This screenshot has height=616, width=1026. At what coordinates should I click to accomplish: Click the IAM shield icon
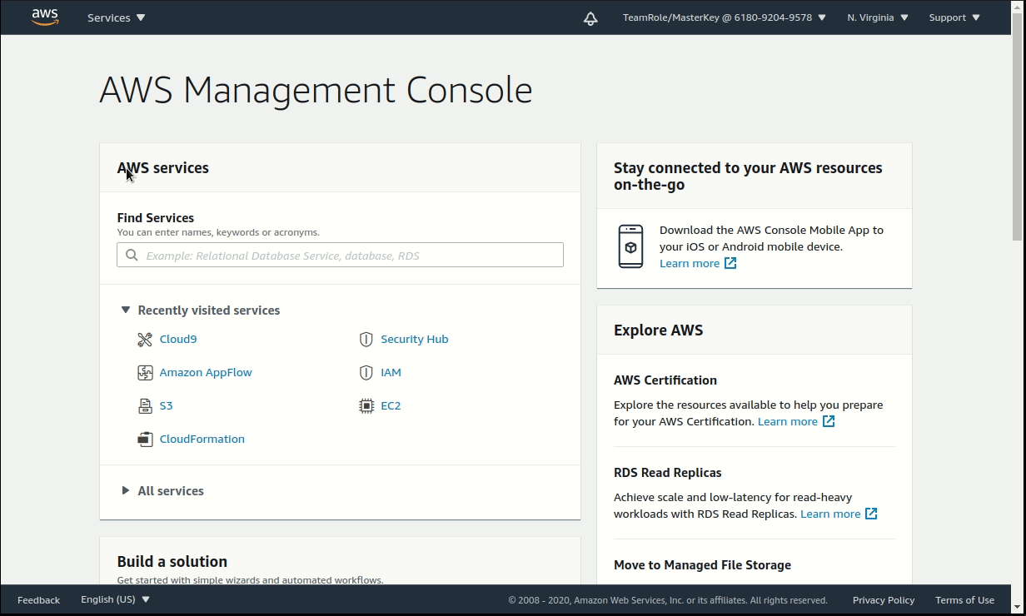coord(366,373)
